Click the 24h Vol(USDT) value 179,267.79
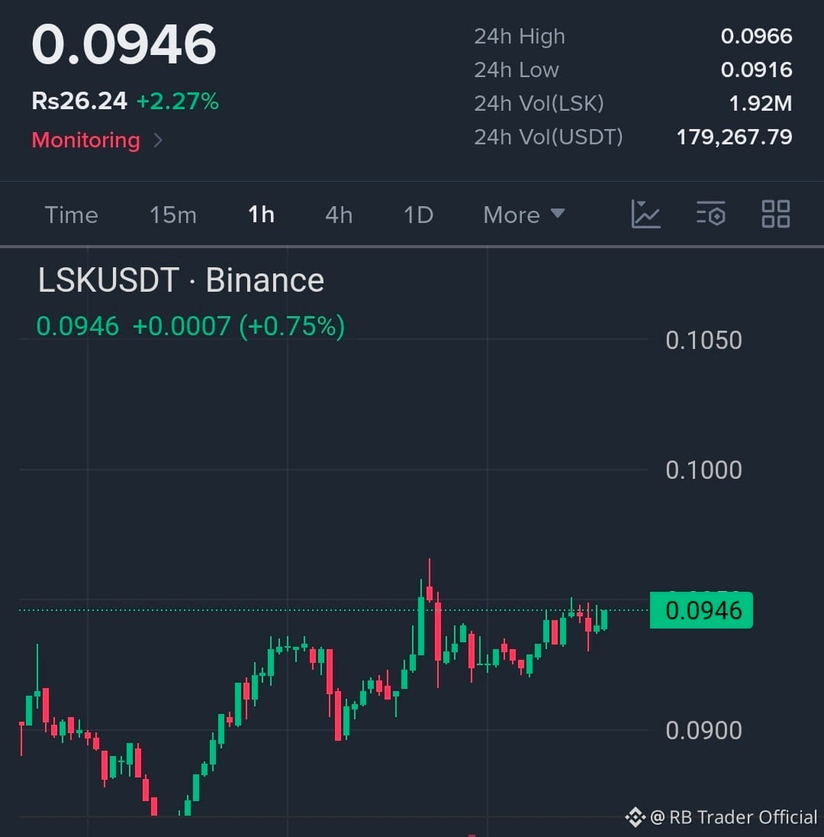The image size is (824, 837). [x=735, y=137]
